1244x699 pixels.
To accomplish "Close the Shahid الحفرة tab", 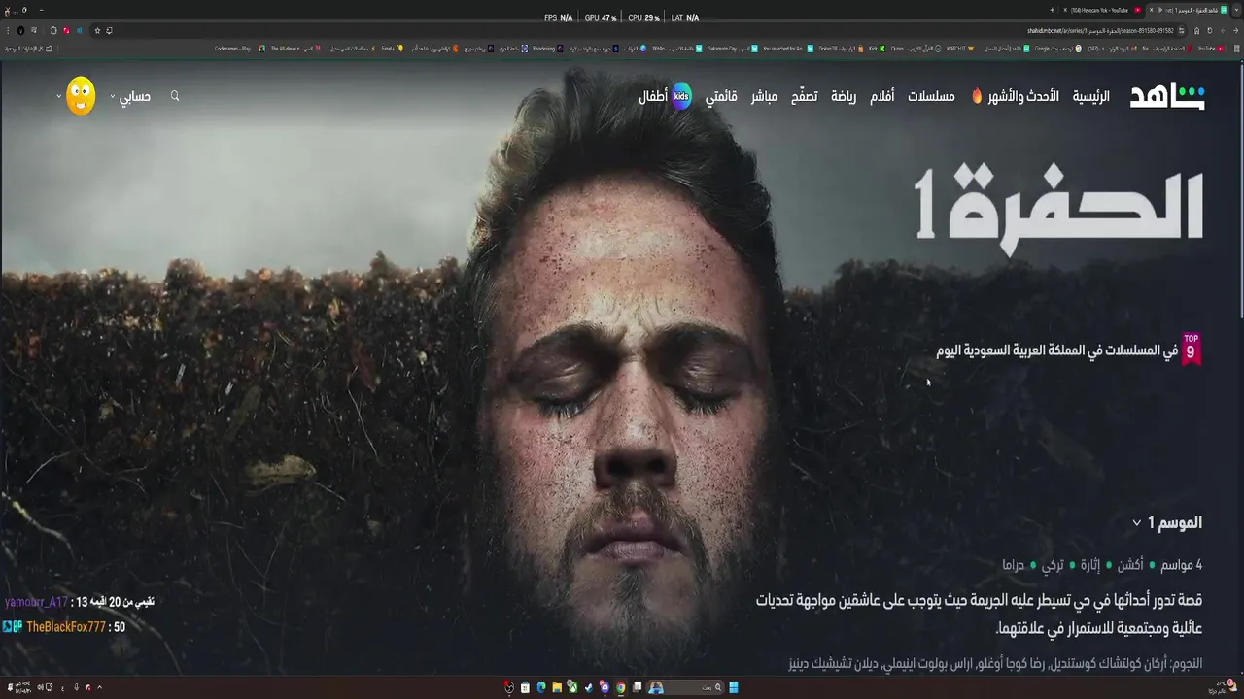I will pyautogui.click(x=1151, y=10).
